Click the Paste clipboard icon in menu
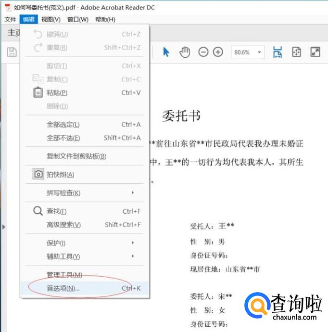The width and height of the screenshot is (328, 332). tap(38, 92)
